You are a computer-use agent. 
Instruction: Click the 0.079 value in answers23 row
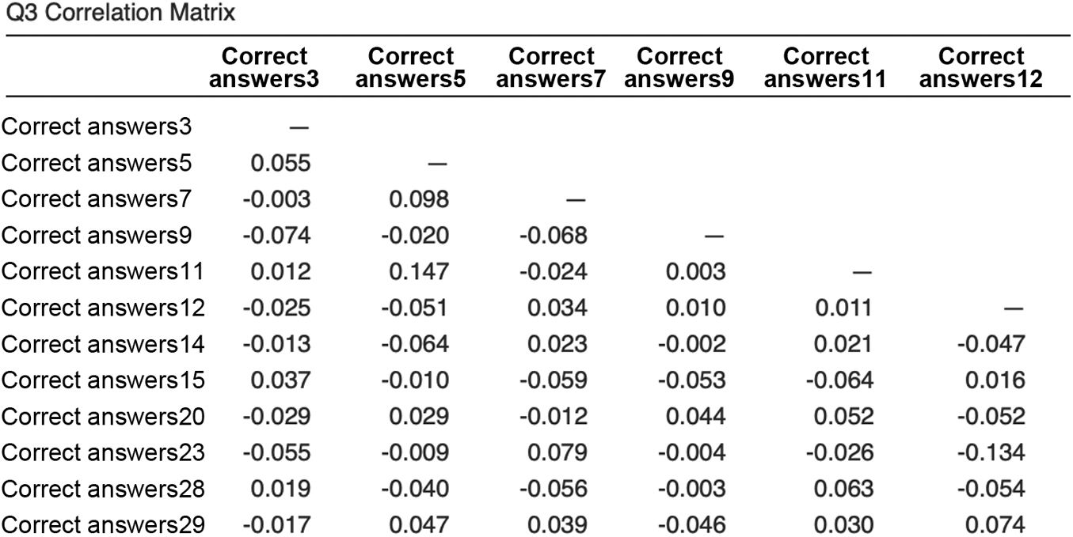coord(557,453)
